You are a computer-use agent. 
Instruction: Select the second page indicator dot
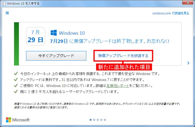point(94,120)
